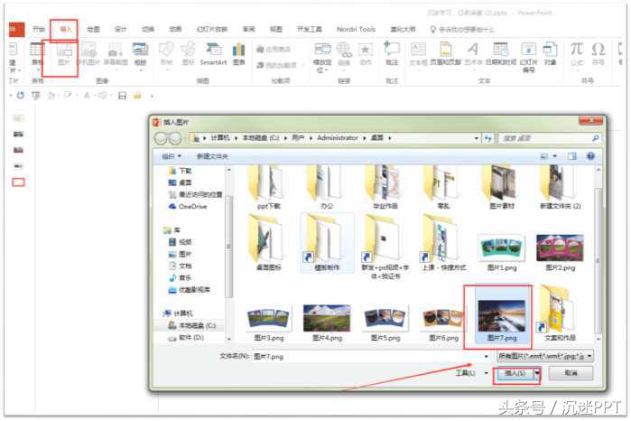Click the Slide Number icon

(x=528, y=57)
